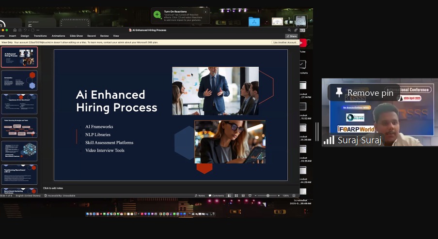Open the Slide Show ribbon tab
438x239 pixels.
click(76, 36)
